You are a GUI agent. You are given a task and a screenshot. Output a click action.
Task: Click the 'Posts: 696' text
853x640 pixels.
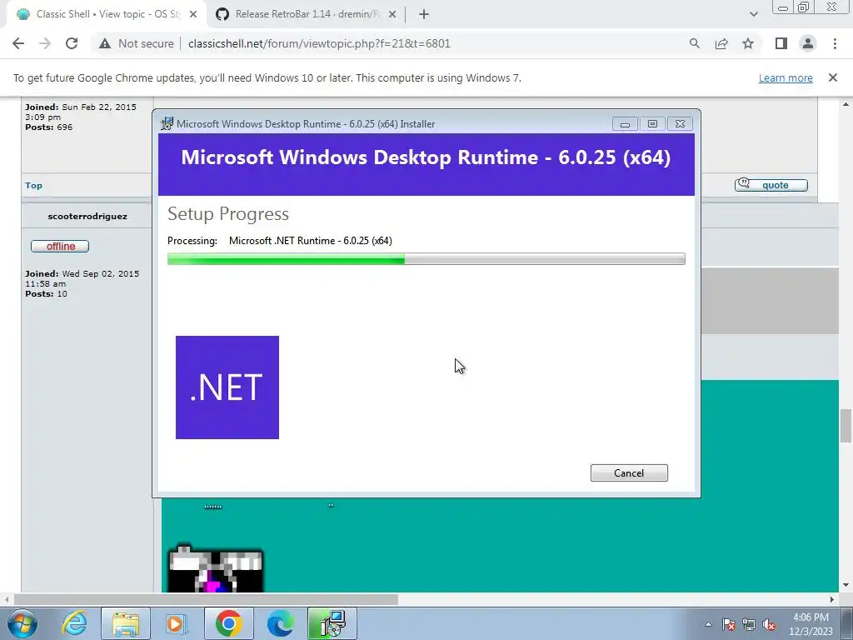(48, 127)
